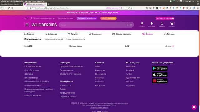
Task: Click Работа в Wildberries button
Action: (x=108, y=18)
